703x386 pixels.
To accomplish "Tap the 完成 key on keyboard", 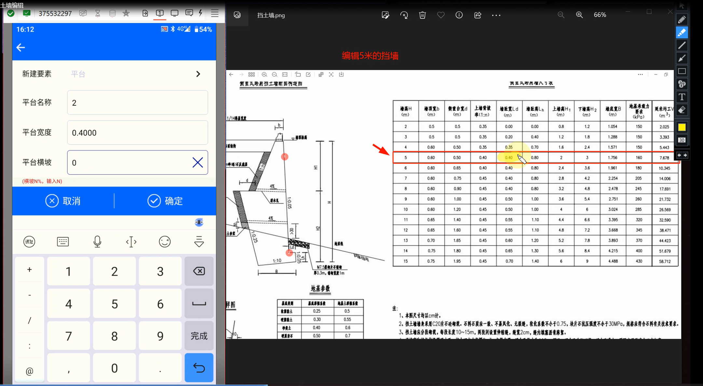I will [199, 336].
